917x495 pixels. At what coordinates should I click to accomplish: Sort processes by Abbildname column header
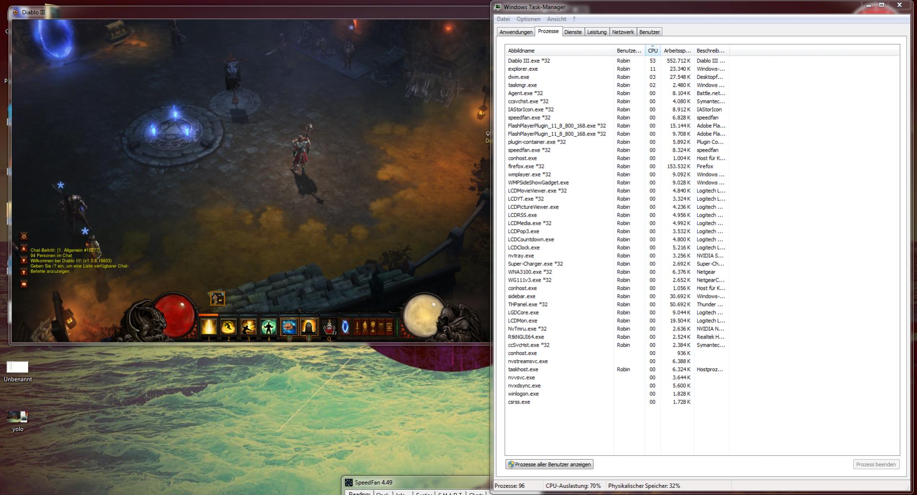(559, 51)
